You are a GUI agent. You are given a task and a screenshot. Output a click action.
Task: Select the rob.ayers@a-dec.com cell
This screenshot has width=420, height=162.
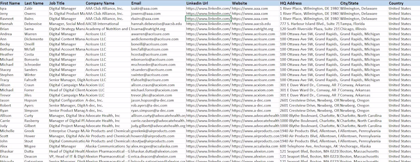[158, 105]
